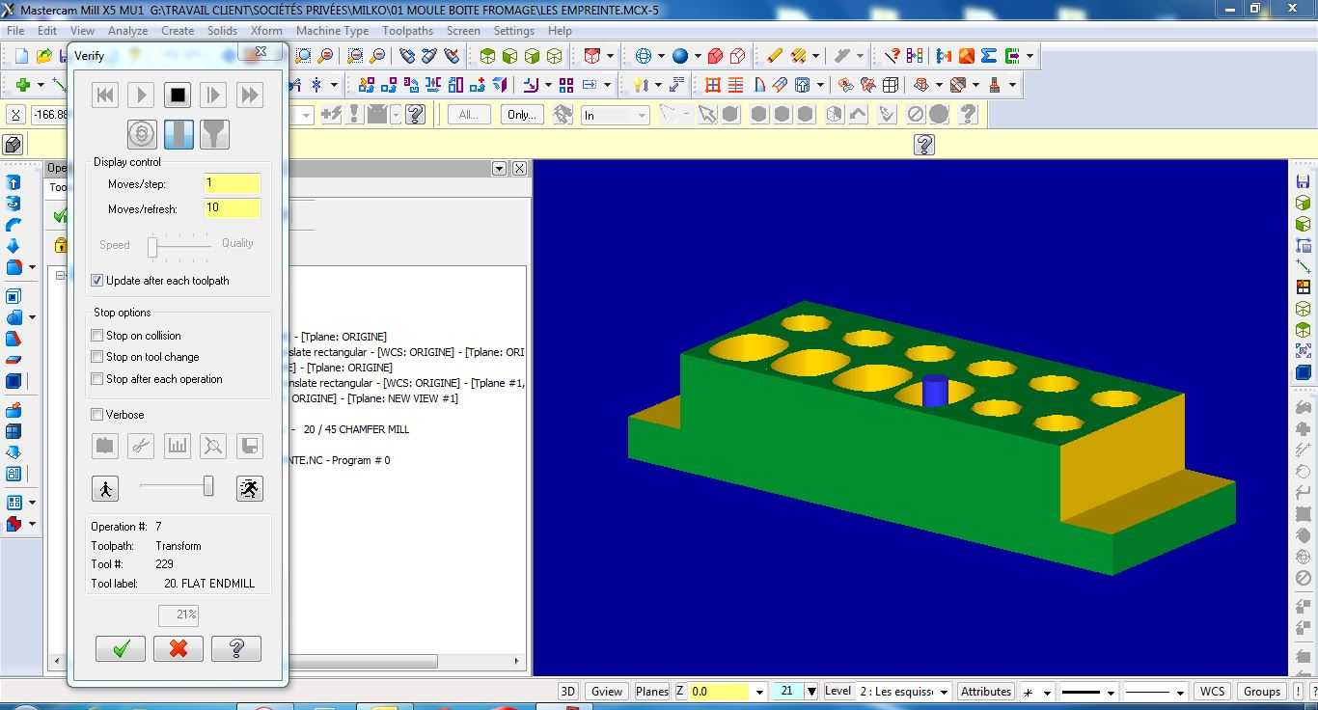Screen dimensions: 1318x710
Task: Open dropdown next to blue sphere icon
Action: pyautogui.click(x=697, y=56)
